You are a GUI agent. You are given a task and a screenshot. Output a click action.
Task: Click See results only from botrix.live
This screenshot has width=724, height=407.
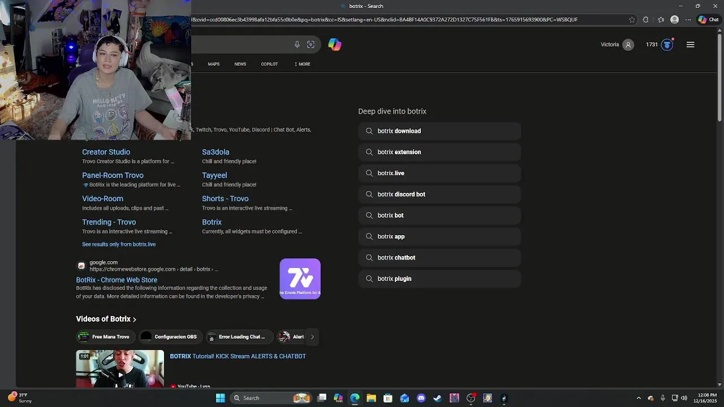(x=119, y=244)
